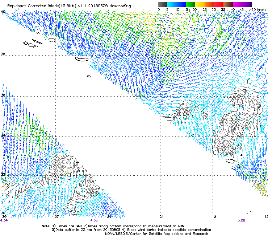Click the small island outline near 37N, 25W
Viewport: 268px width, 236px height.
click(x=89, y=76)
